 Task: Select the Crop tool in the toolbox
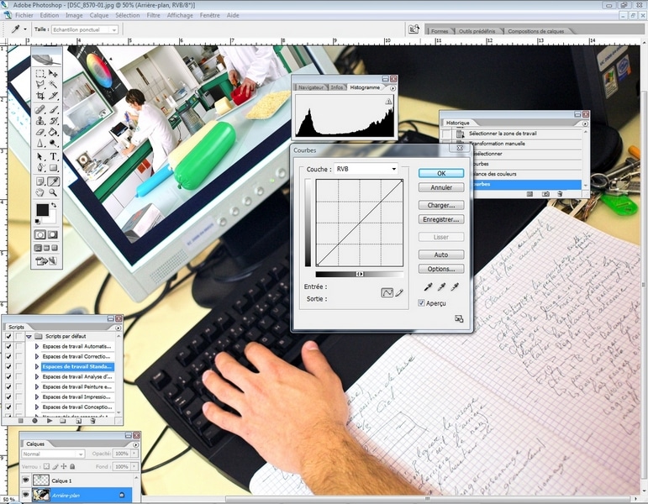tap(40, 97)
